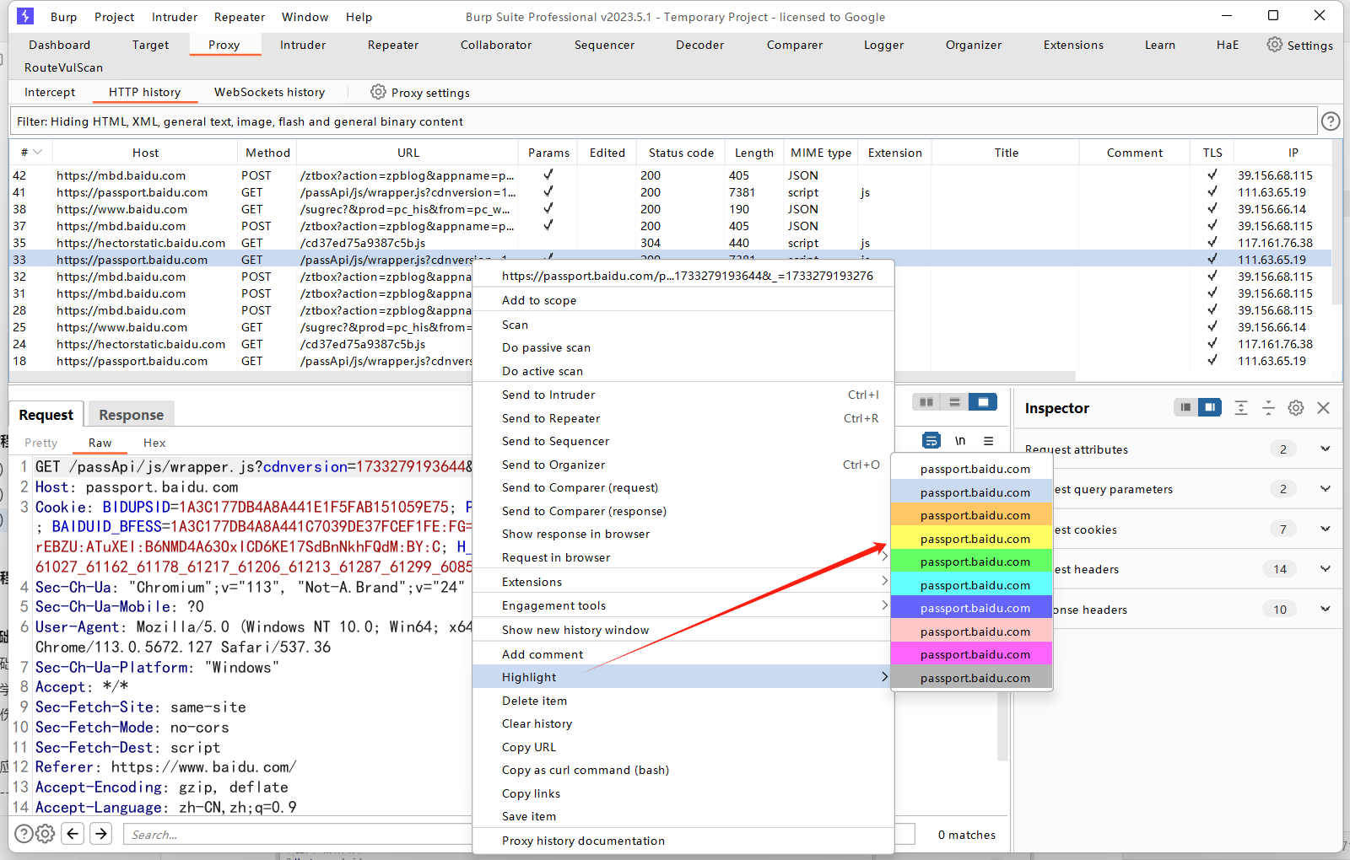Screen dimensions: 1350x860
Task: Dock Inspector to the left side
Action: 1185,408
